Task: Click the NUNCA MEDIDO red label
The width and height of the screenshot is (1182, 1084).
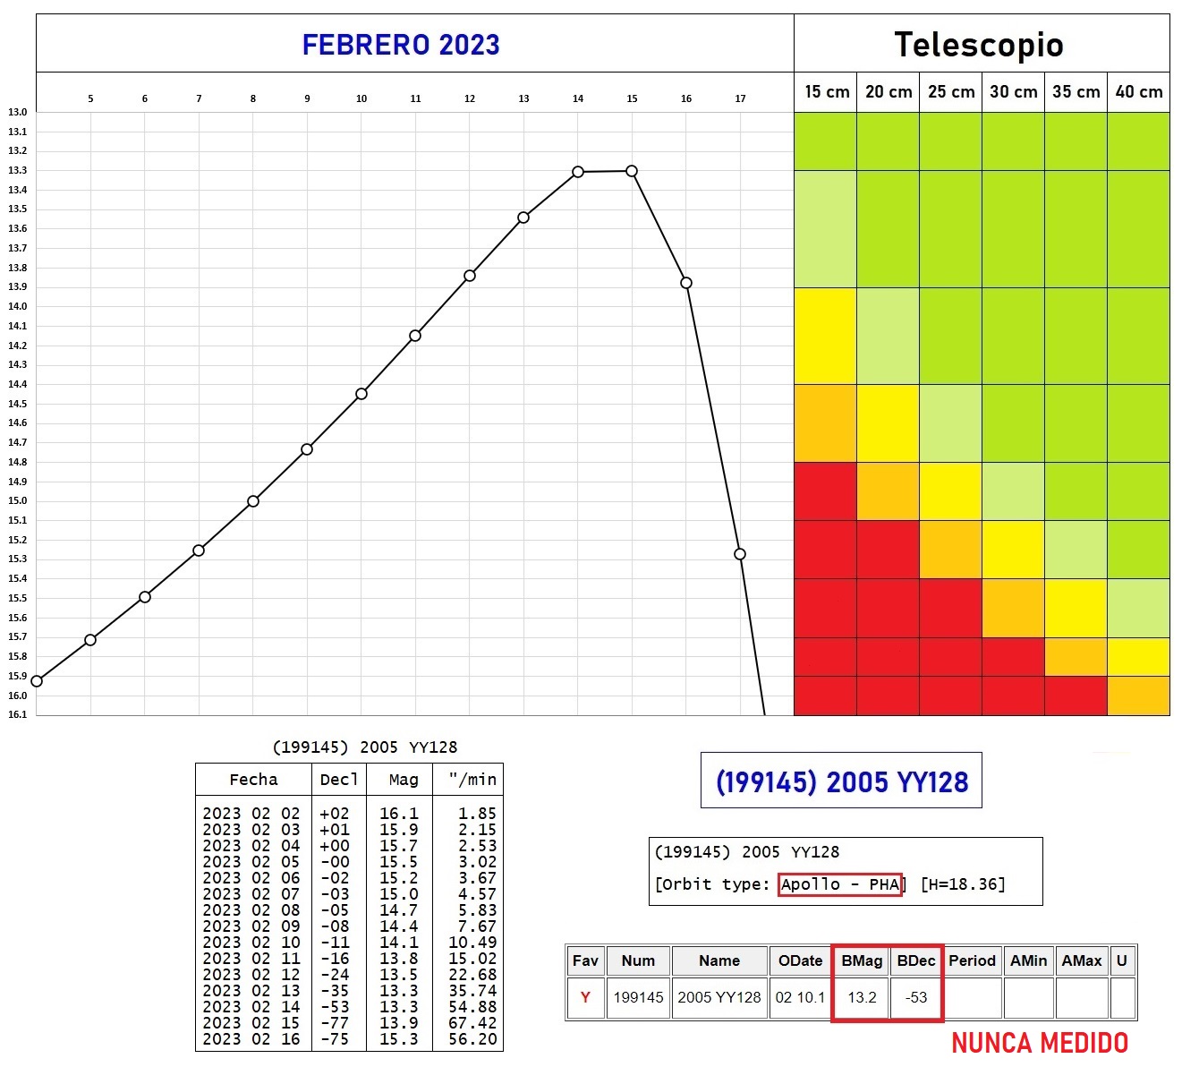Action: [1040, 1043]
